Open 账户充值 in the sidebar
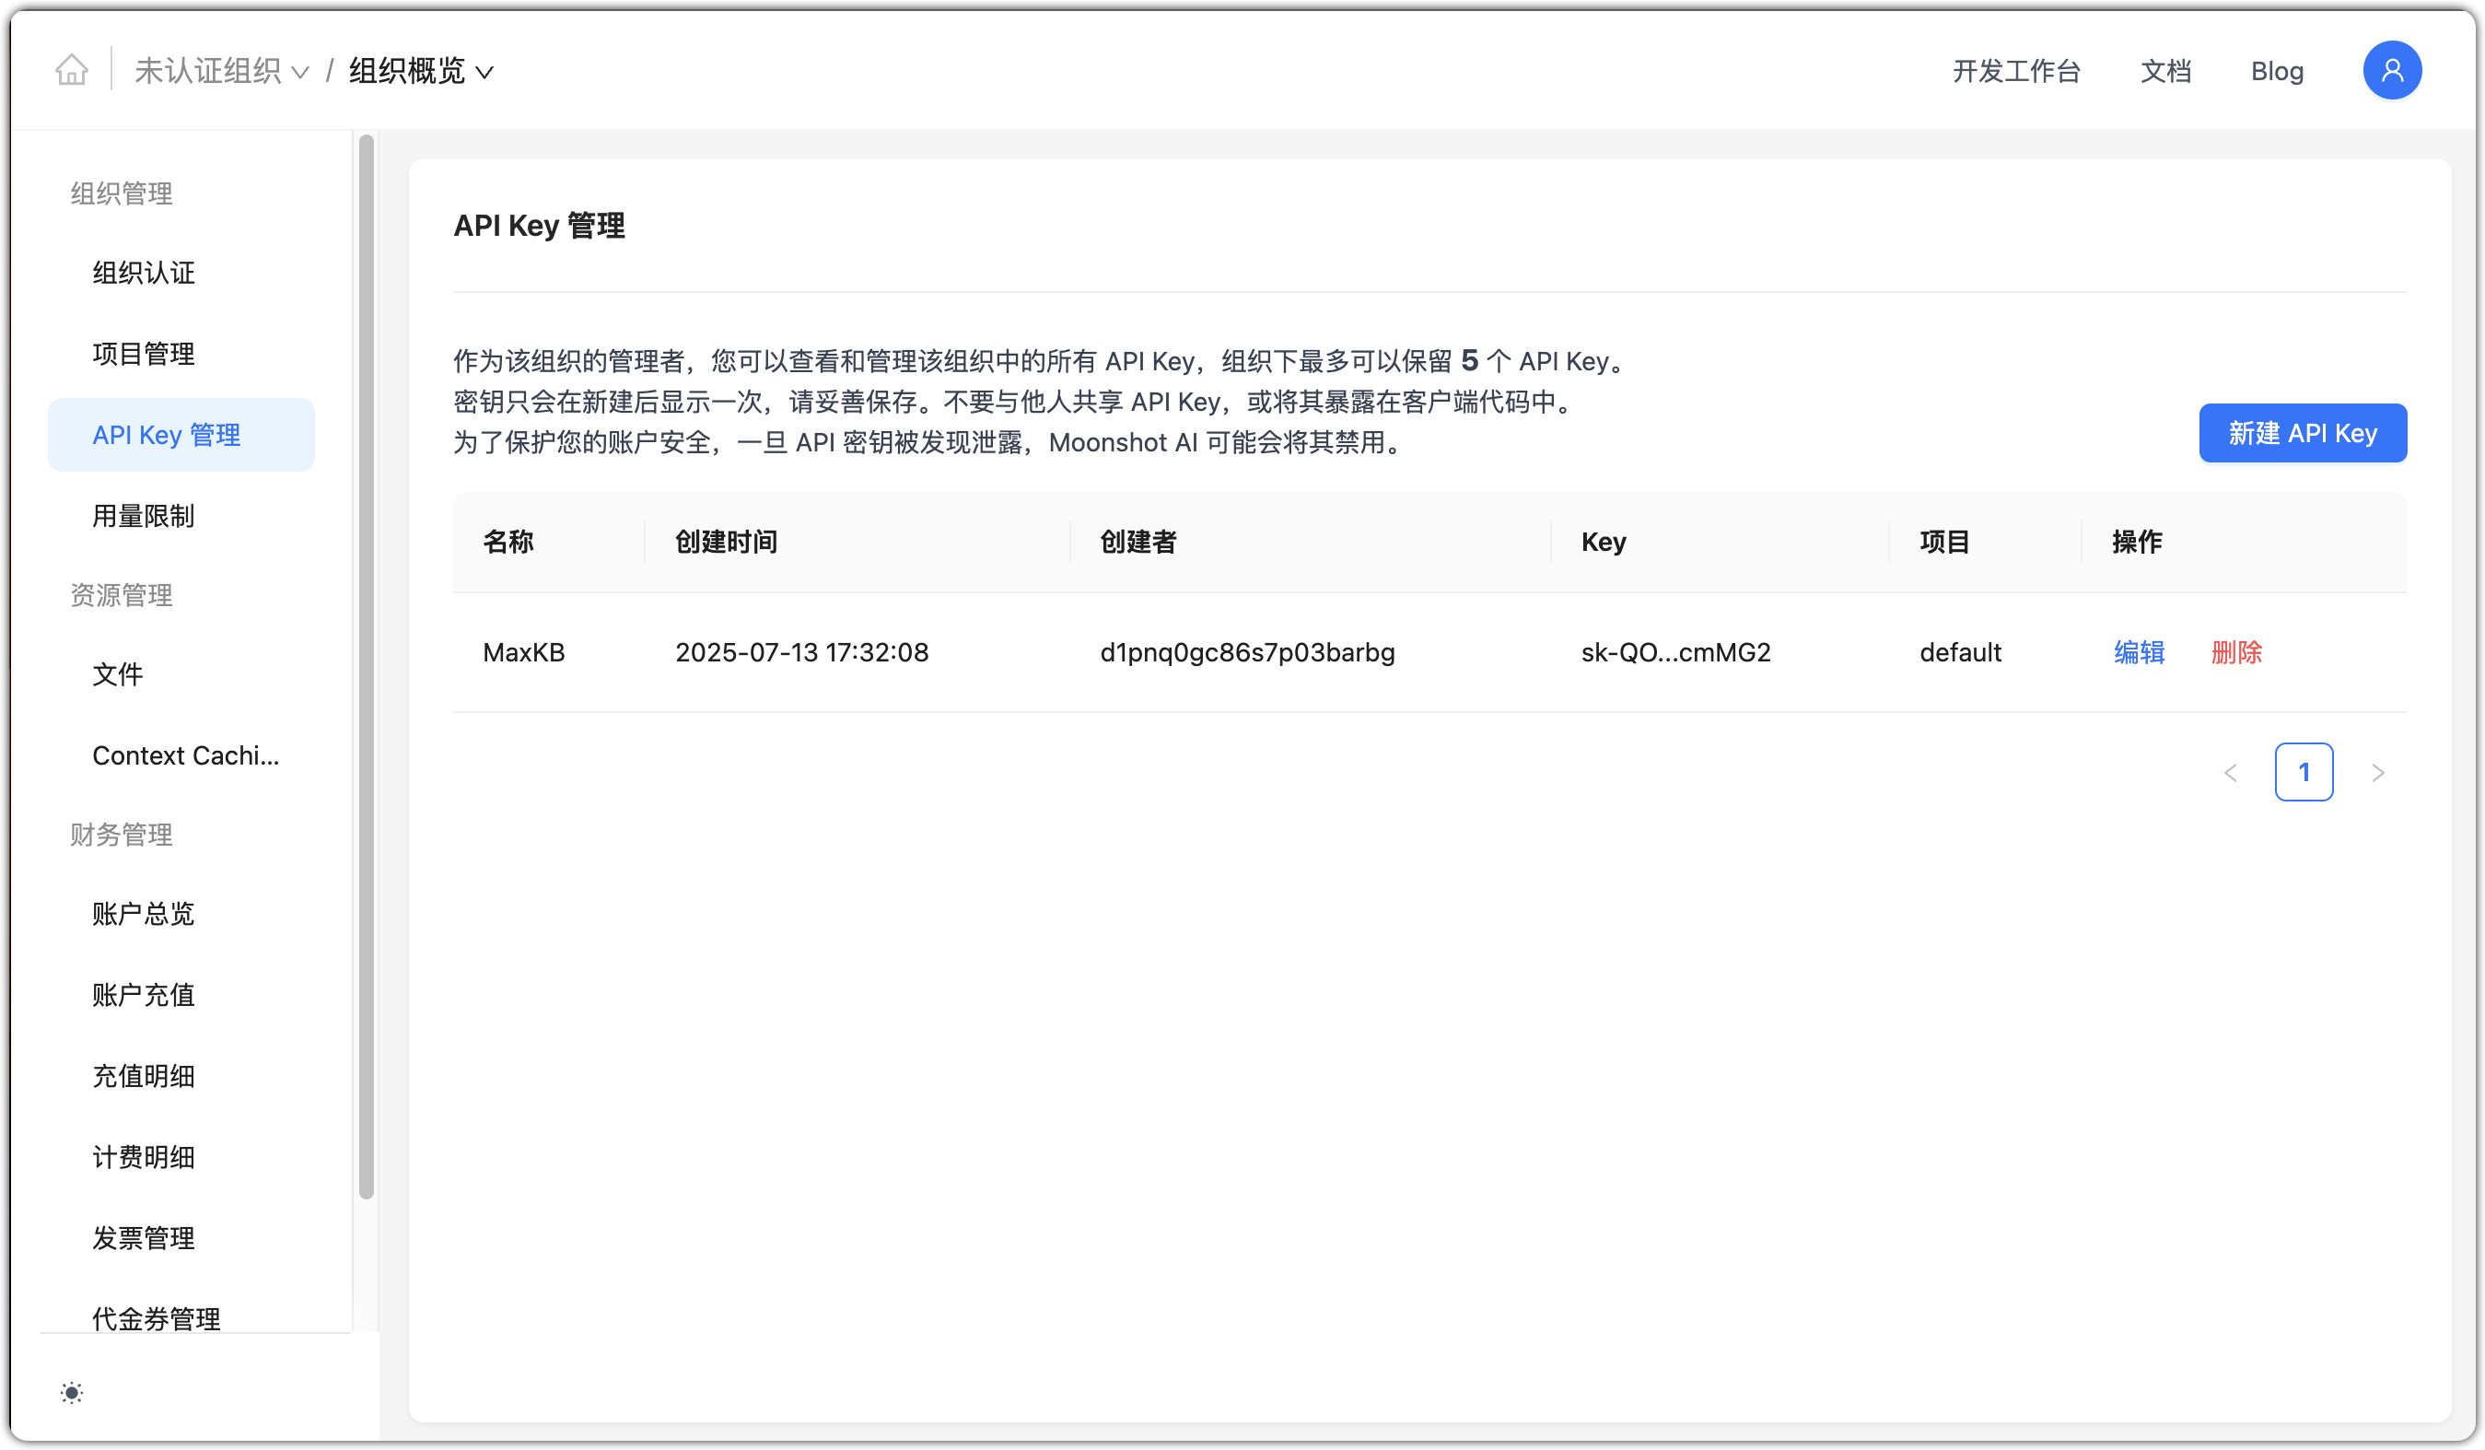The height and width of the screenshot is (1450, 2485). 144,994
